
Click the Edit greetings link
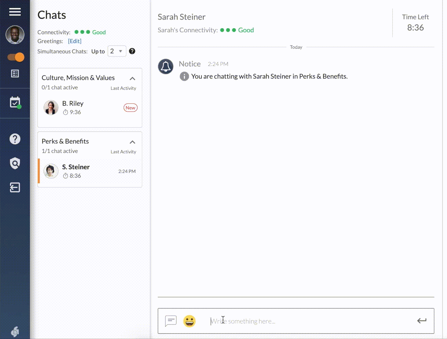[x=74, y=41]
